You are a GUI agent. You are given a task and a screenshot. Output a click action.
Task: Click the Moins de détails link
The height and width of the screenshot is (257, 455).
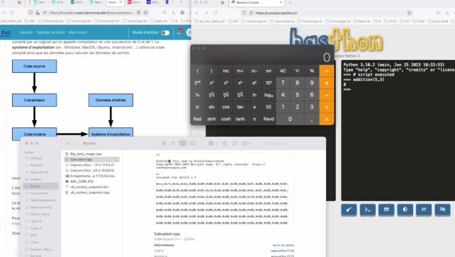tap(283, 245)
